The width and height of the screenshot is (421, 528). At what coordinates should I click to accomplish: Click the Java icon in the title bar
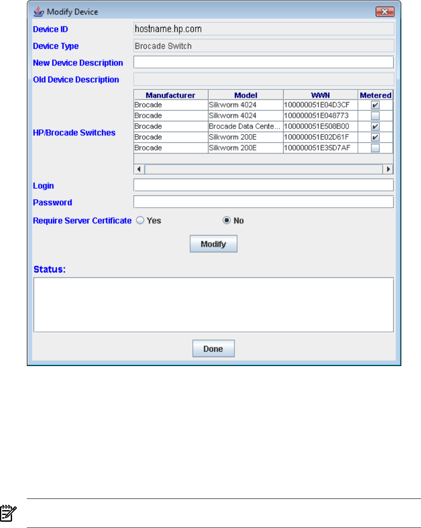click(x=39, y=12)
